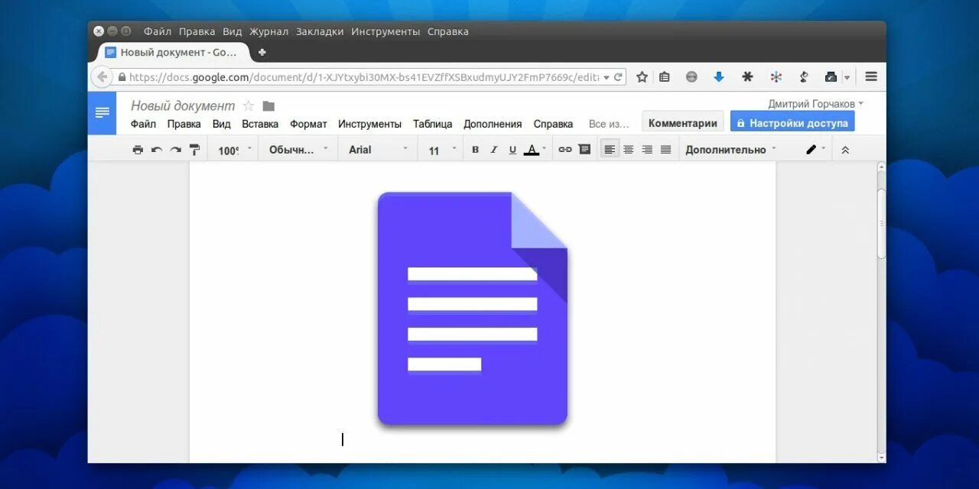Viewport: 979px width, 489px height.
Task: Go back with the browser back arrow
Action: pyautogui.click(x=102, y=77)
